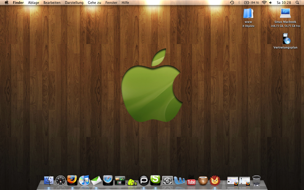
Task: Click the volume speaker icon in menu bar
Action: tap(271, 3)
